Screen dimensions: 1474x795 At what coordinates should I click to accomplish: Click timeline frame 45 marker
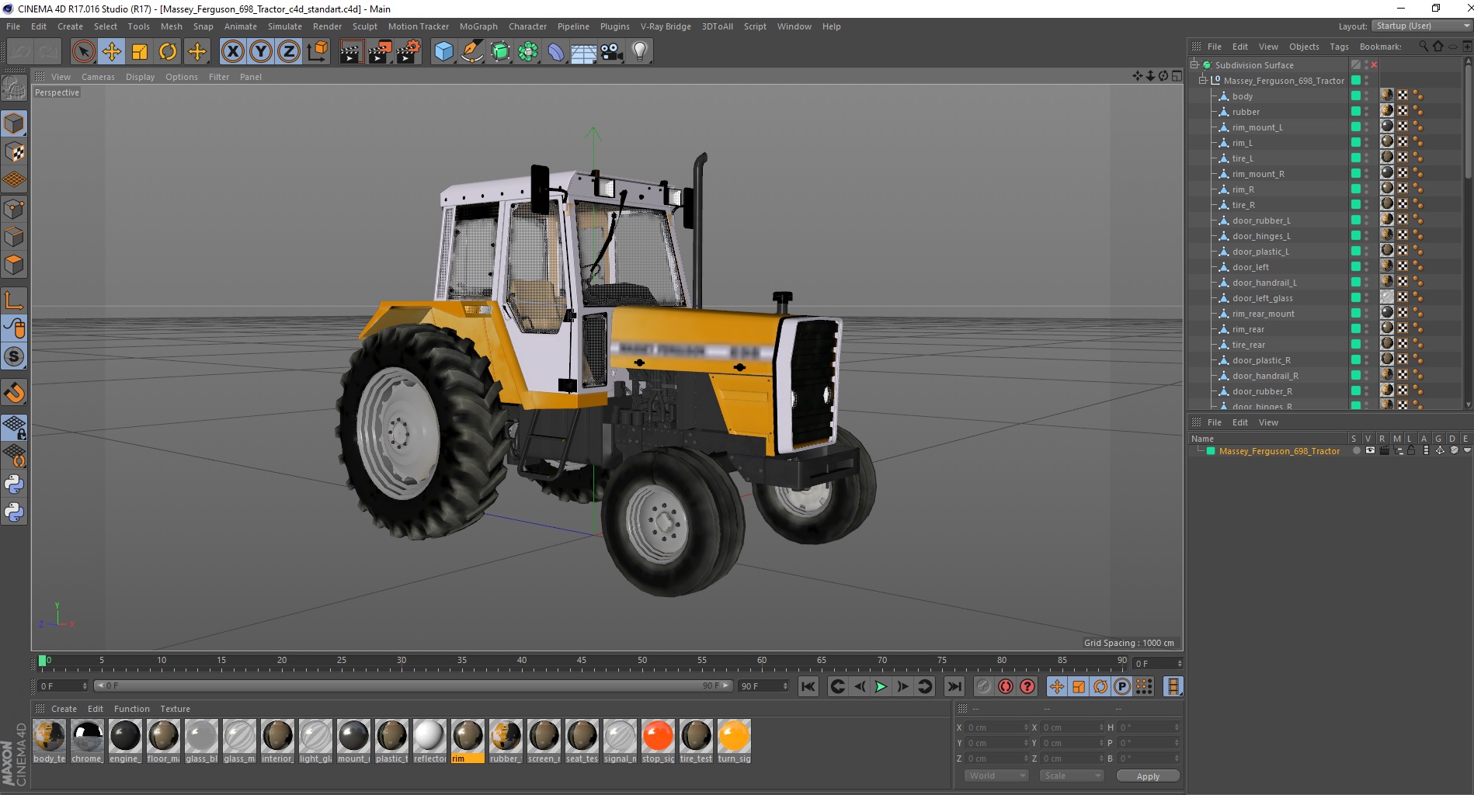[582, 661]
